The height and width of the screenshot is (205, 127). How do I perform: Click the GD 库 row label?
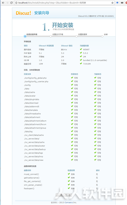pyautogui.click(x=26, y=60)
